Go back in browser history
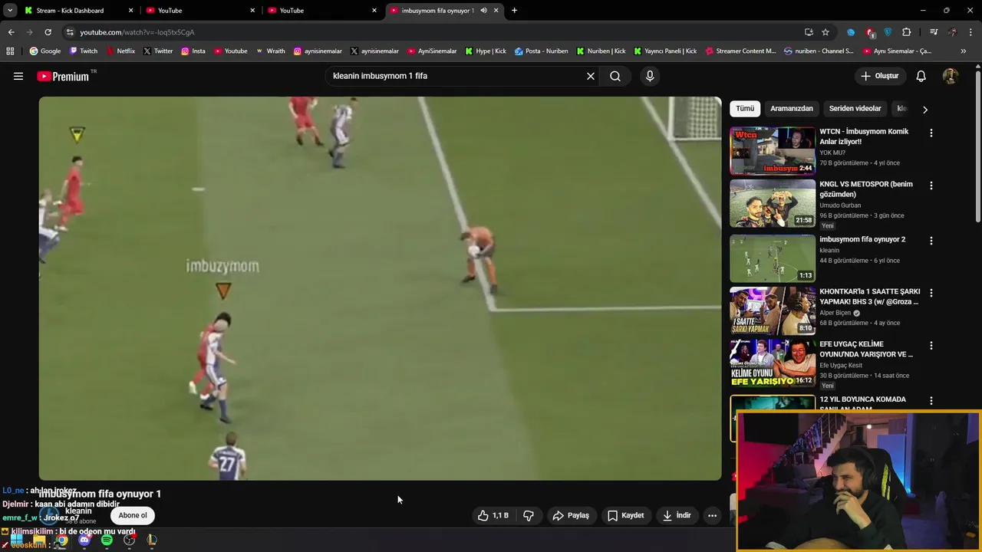982x552 pixels. tap(11, 32)
